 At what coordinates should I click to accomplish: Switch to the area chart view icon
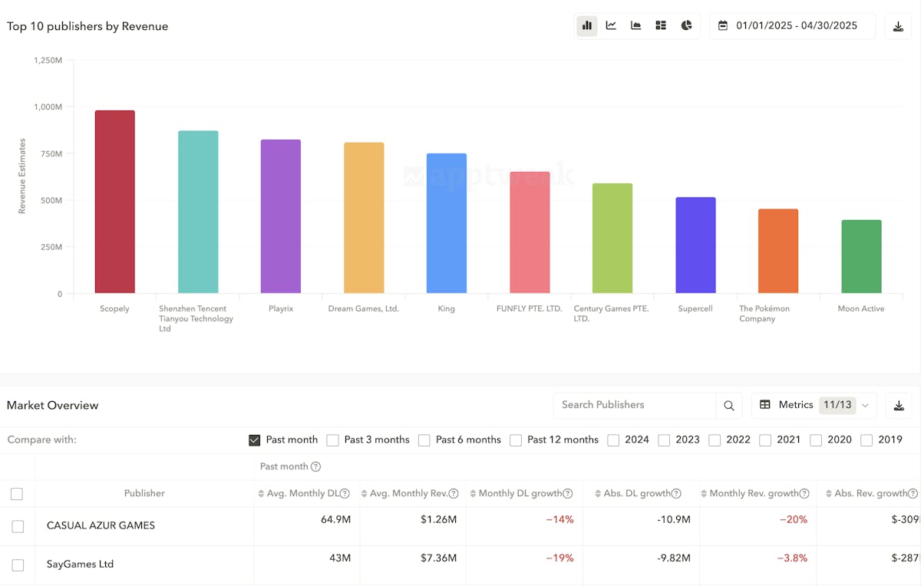coord(636,25)
